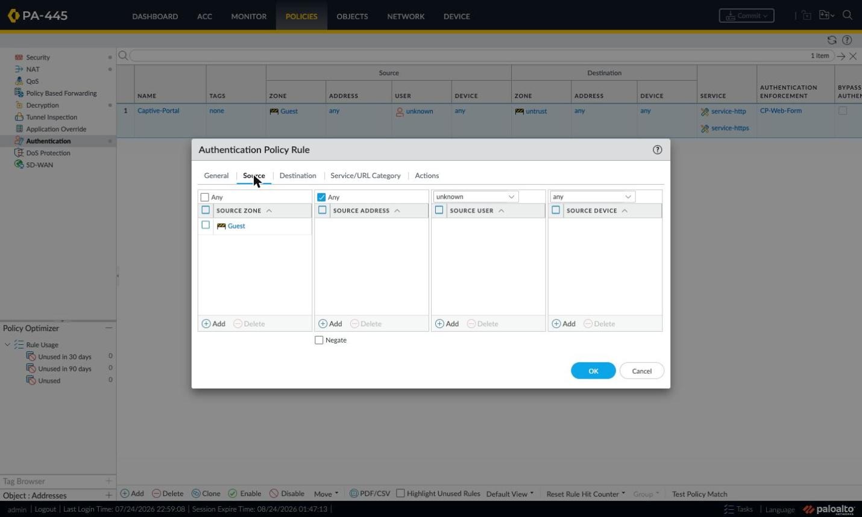Click the QoS policy icon
The width and height of the screenshot is (862, 517).
point(19,81)
